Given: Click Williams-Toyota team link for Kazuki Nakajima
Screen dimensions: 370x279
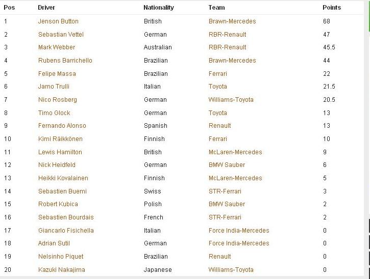Looking at the screenshot, I should (231, 270).
